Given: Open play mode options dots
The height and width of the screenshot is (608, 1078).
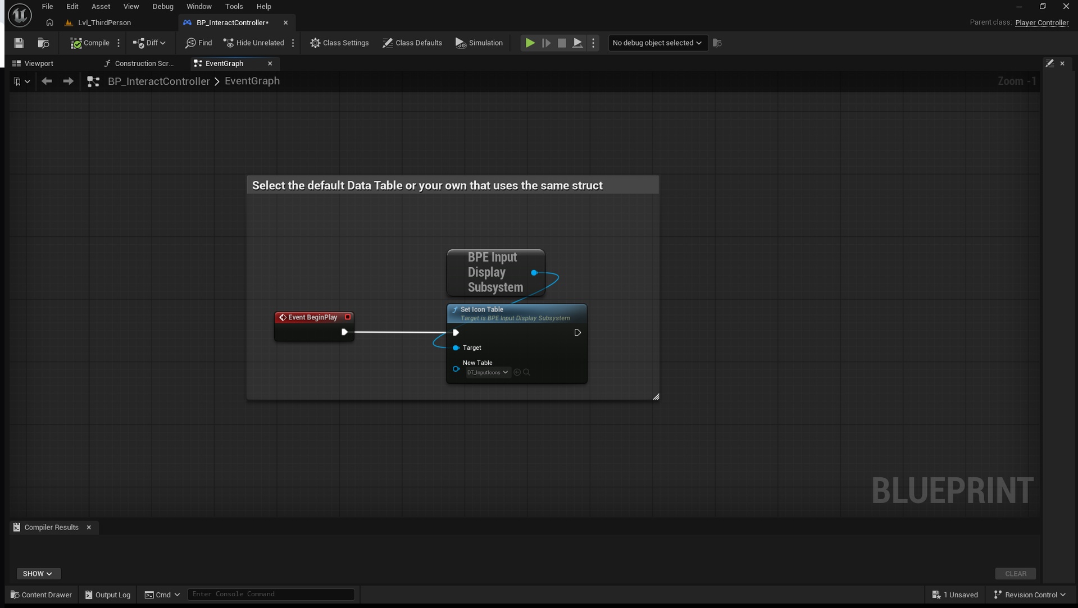Looking at the screenshot, I should click(593, 43).
